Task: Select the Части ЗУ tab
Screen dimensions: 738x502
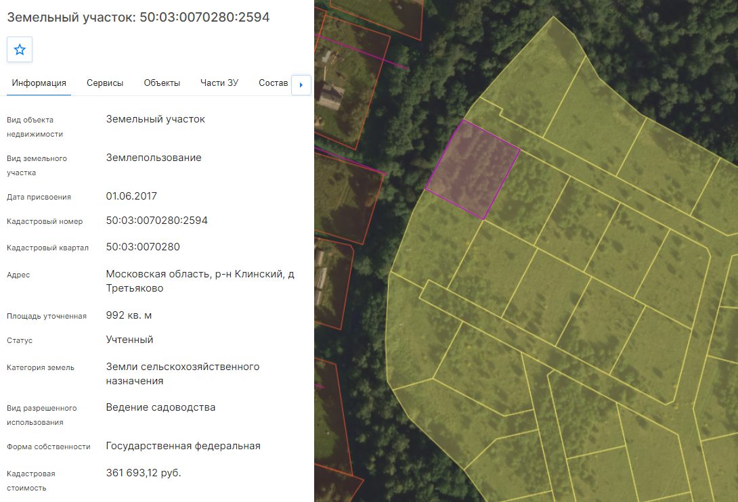Action: coord(219,83)
